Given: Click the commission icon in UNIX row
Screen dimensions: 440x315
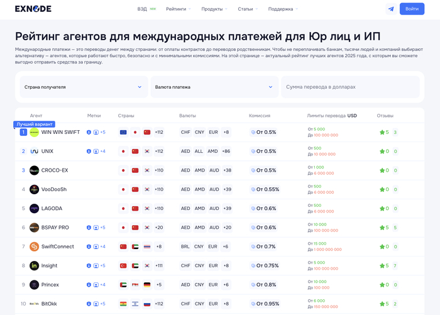Looking at the screenshot, I should 253,152.
